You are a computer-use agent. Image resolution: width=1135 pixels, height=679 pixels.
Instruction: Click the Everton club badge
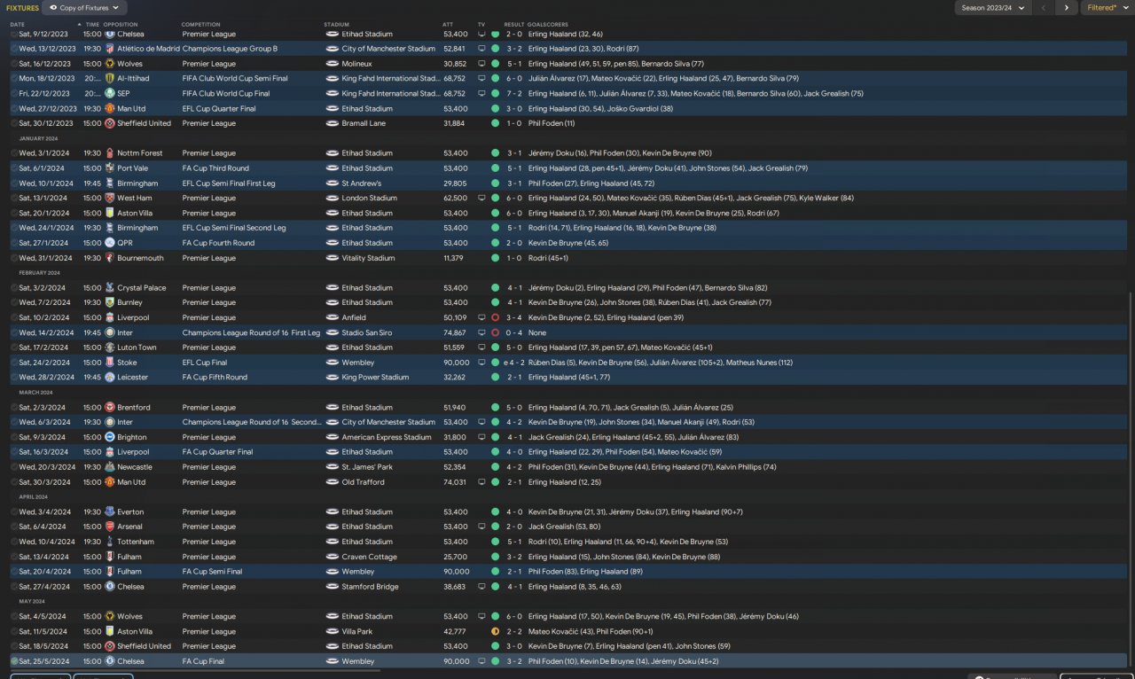tap(109, 511)
